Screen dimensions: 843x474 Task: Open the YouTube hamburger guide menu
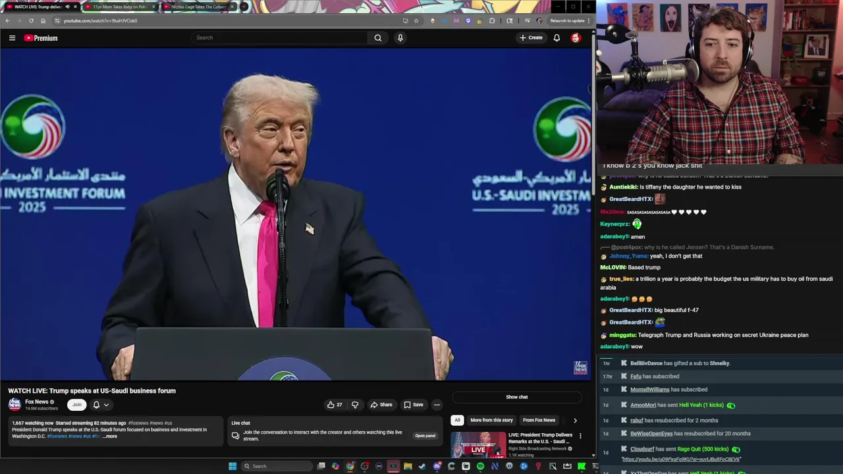pyautogui.click(x=12, y=38)
